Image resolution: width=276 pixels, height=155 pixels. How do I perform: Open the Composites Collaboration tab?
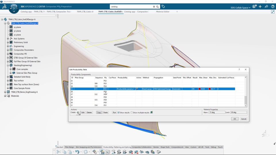[x=142, y=147]
